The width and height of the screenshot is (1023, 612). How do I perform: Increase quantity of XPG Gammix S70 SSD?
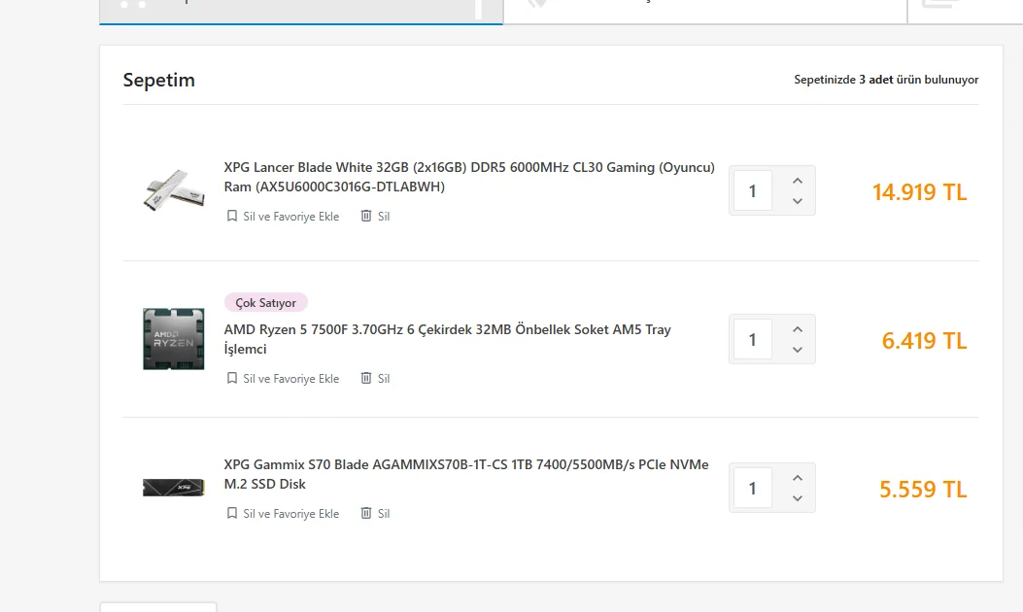point(798,478)
